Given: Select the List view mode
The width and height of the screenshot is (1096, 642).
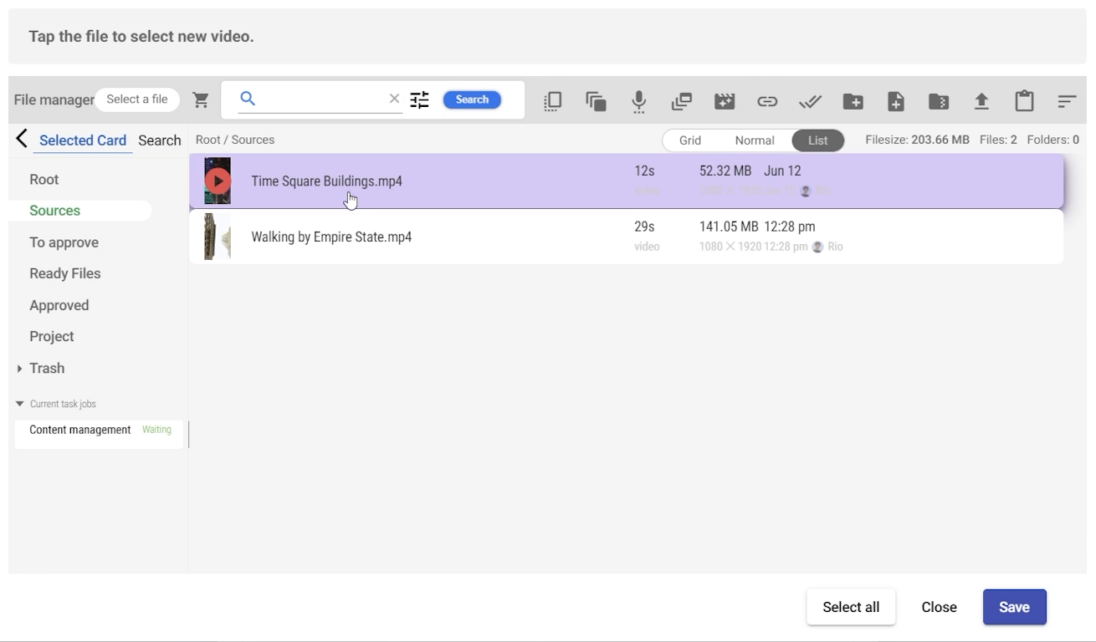Looking at the screenshot, I should [817, 140].
